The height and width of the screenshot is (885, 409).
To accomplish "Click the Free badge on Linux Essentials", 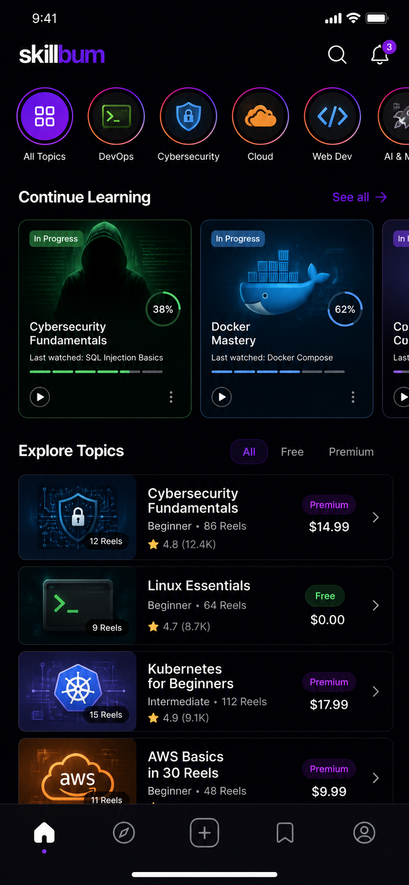I will [325, 596].
